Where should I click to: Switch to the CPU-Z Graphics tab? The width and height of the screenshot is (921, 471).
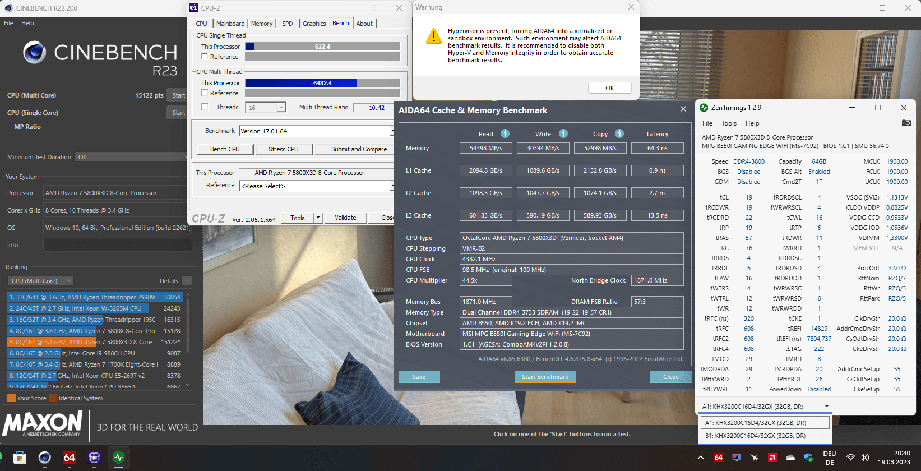pos(314,24)
